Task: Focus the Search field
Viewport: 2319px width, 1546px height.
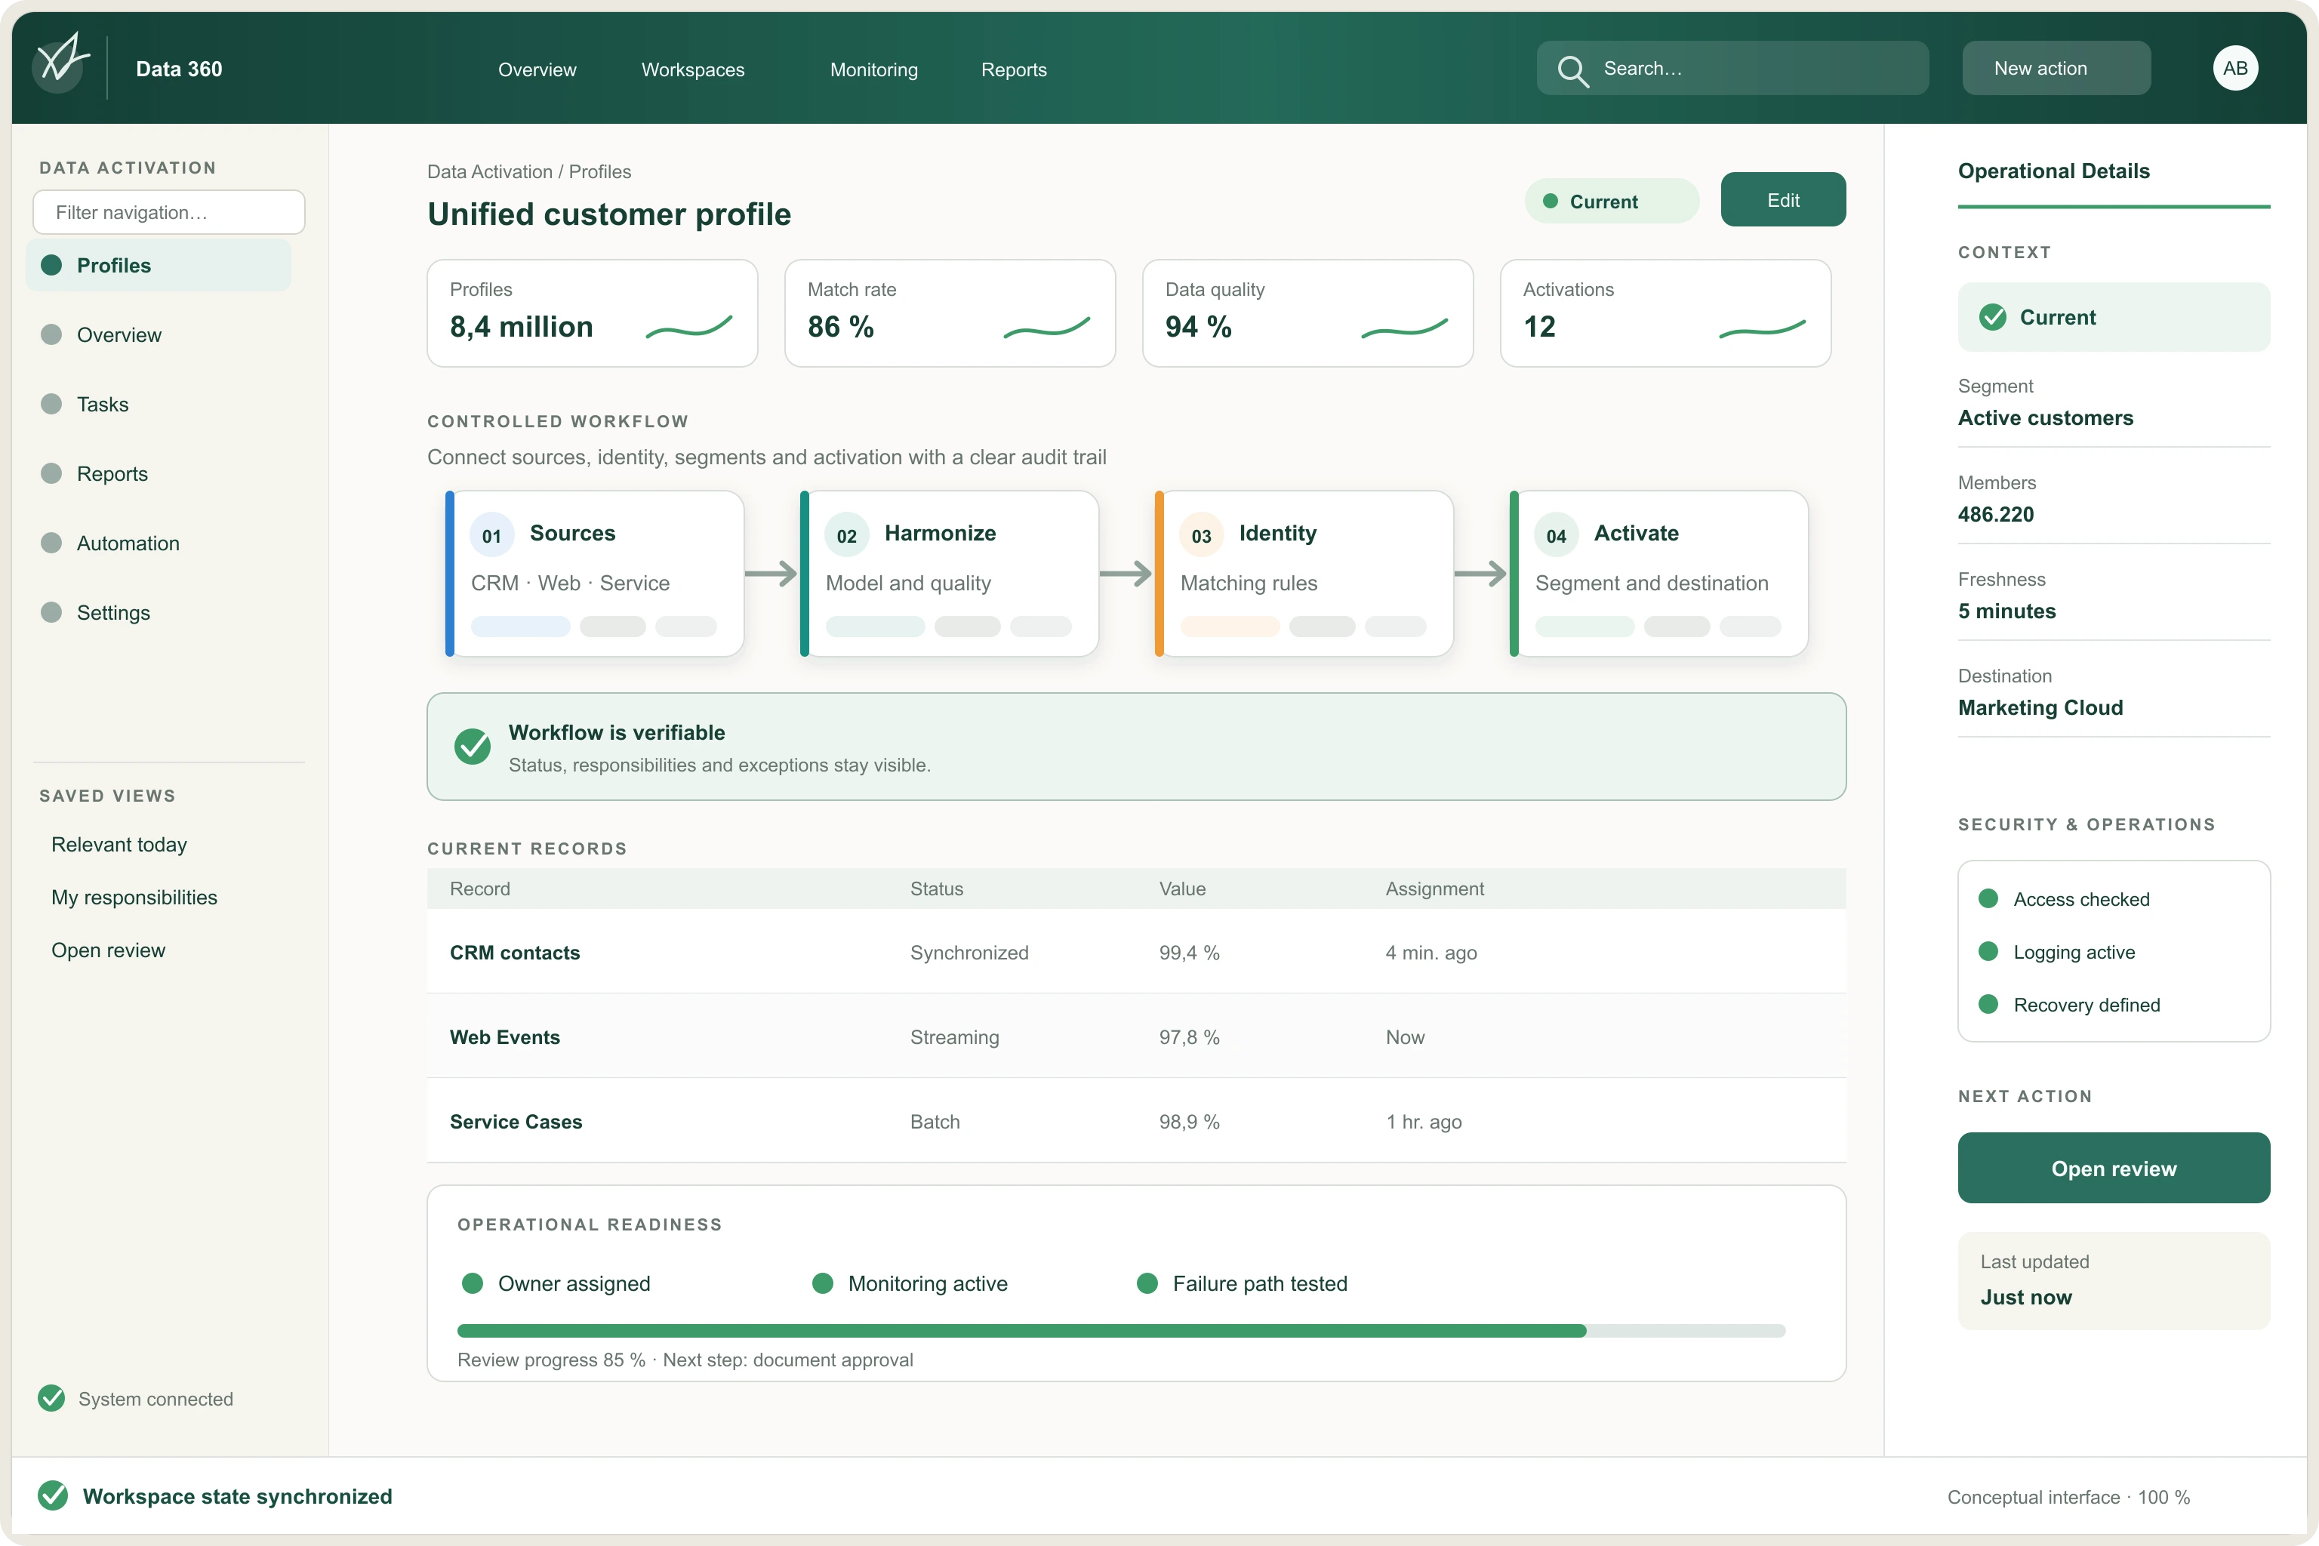Action: pyautogui.click(x=1732, y=68)
